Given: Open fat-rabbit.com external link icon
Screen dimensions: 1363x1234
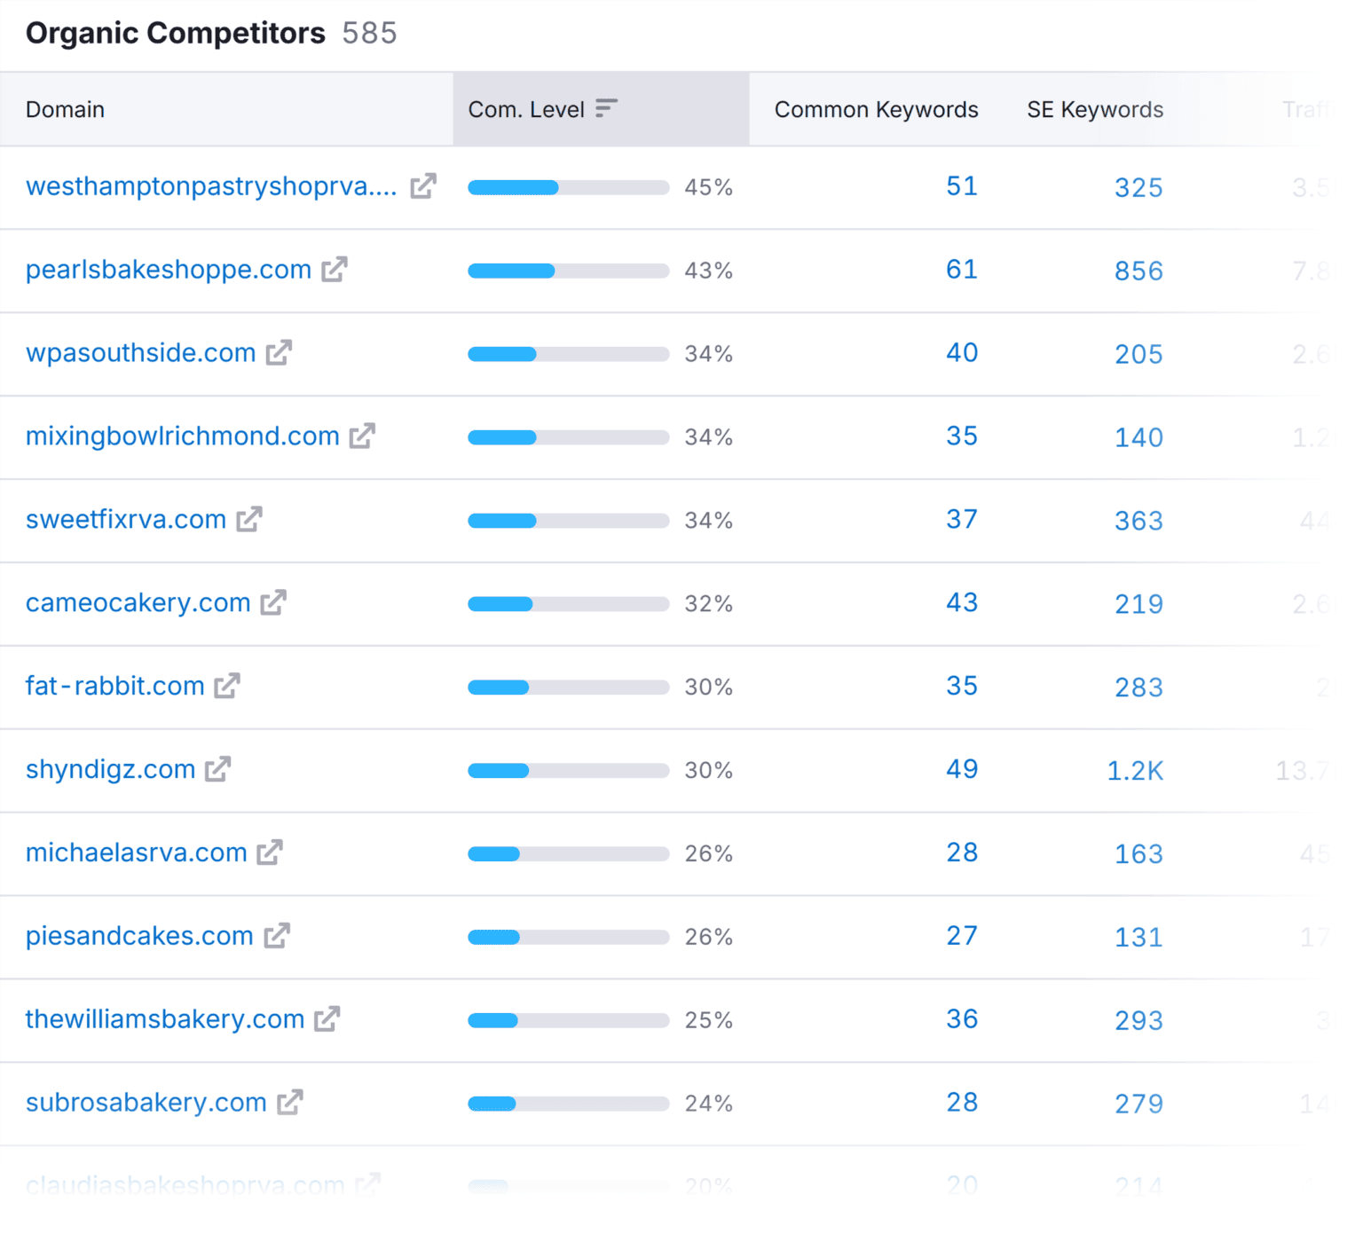Looking at the screenshot, I should (227, 686).
